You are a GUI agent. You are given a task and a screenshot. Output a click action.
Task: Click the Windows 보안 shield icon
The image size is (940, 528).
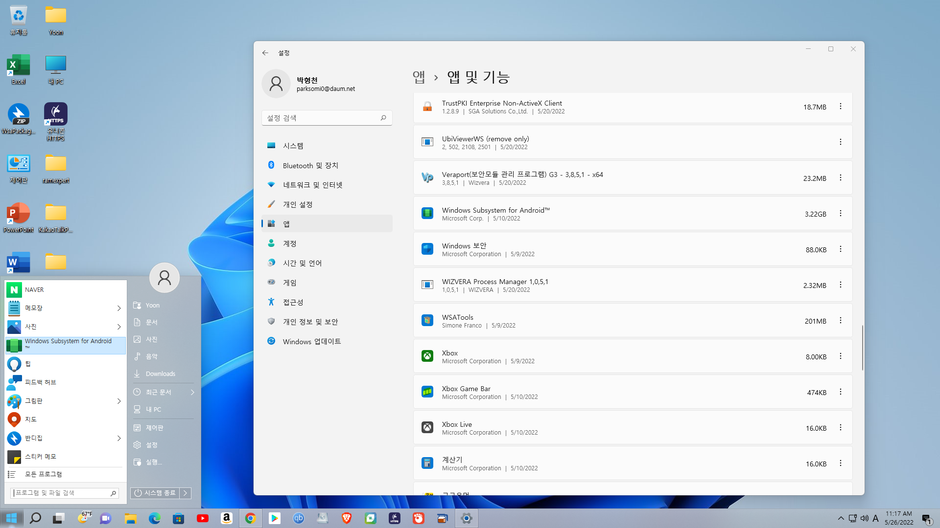(427, 249)
